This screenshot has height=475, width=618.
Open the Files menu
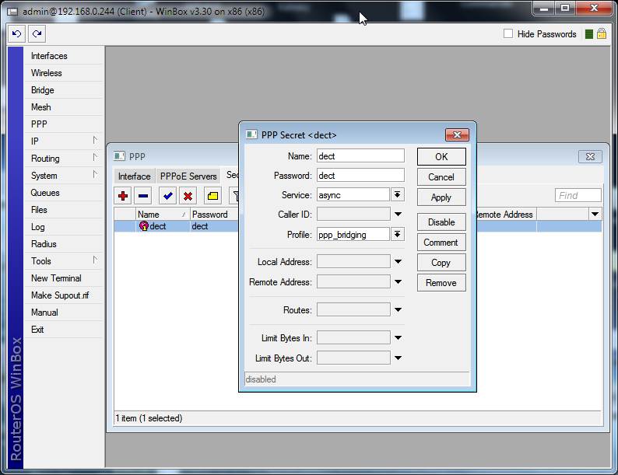[39, 210]
